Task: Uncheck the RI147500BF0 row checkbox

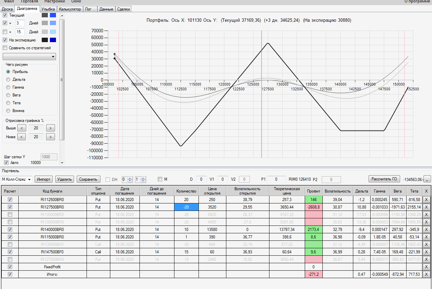Action: pyautogui.click(x=10, y=252)
